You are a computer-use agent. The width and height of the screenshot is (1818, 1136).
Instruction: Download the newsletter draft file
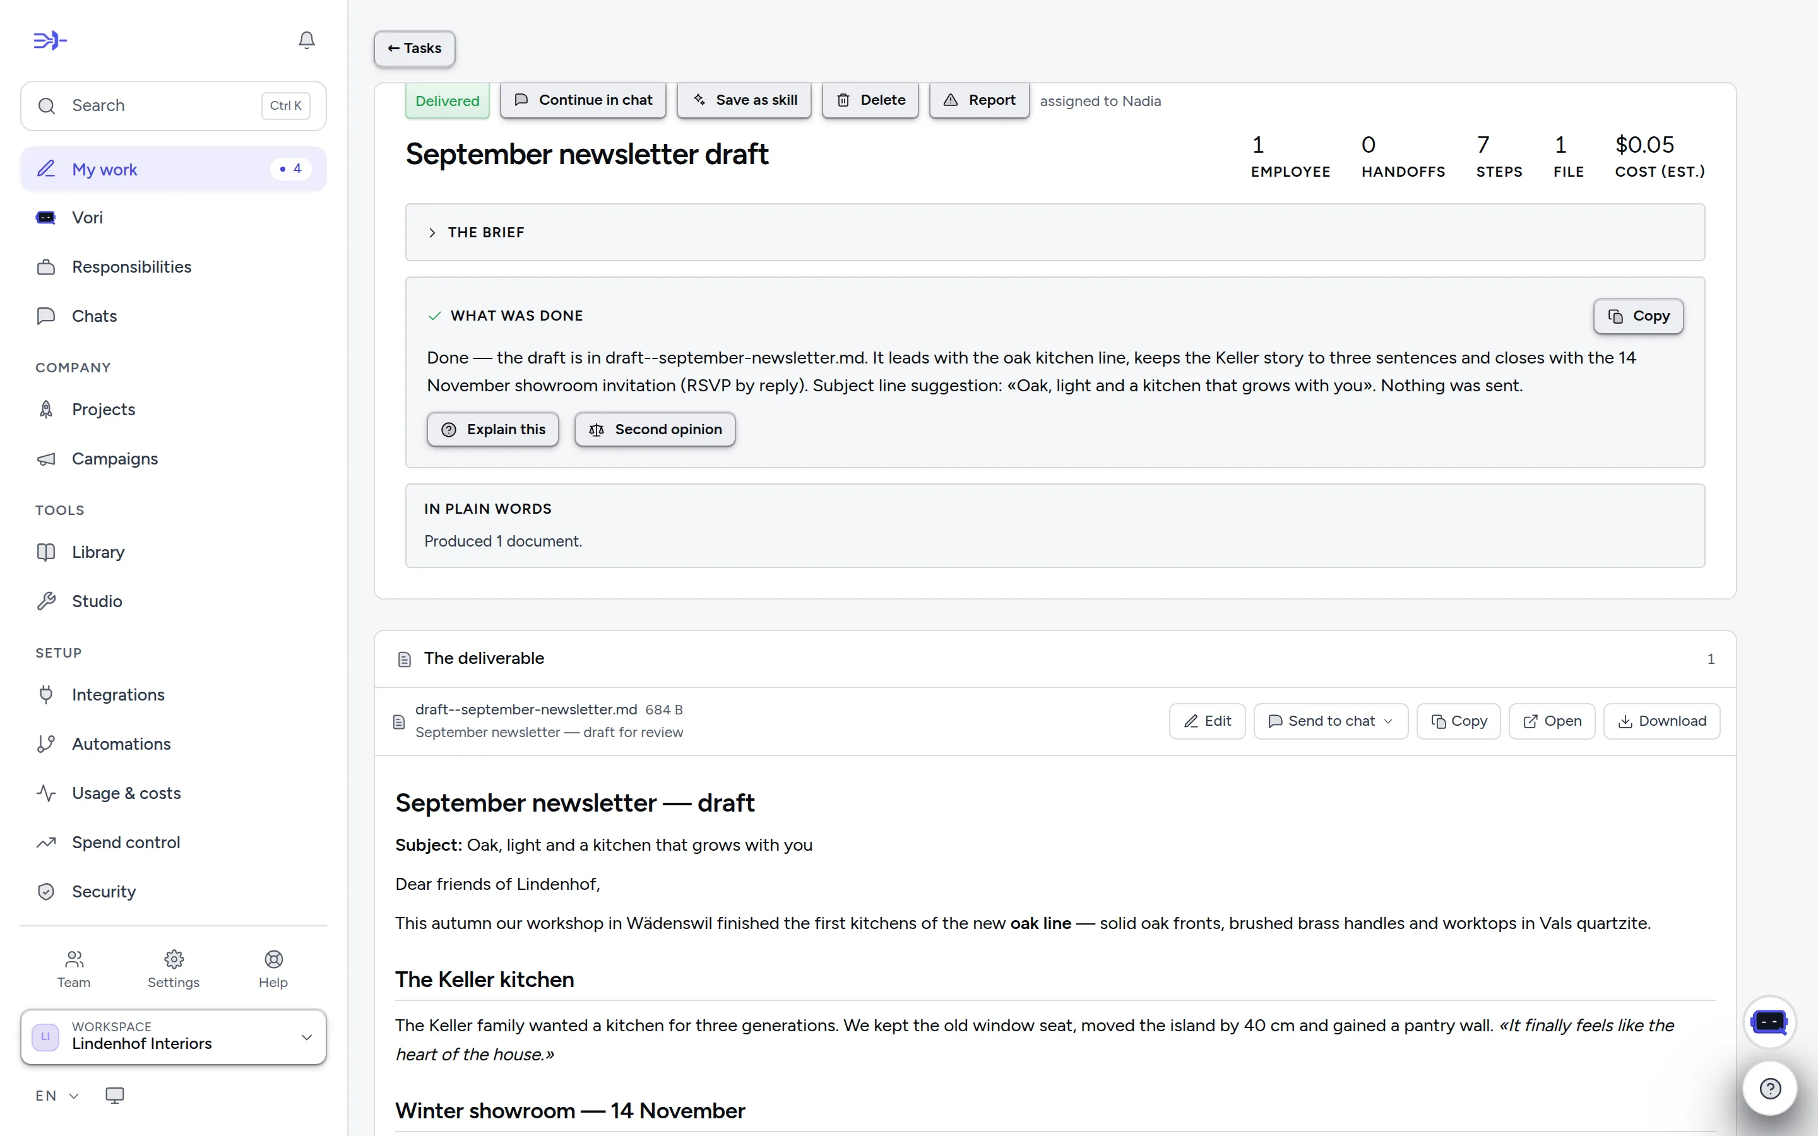point(1661,721)
